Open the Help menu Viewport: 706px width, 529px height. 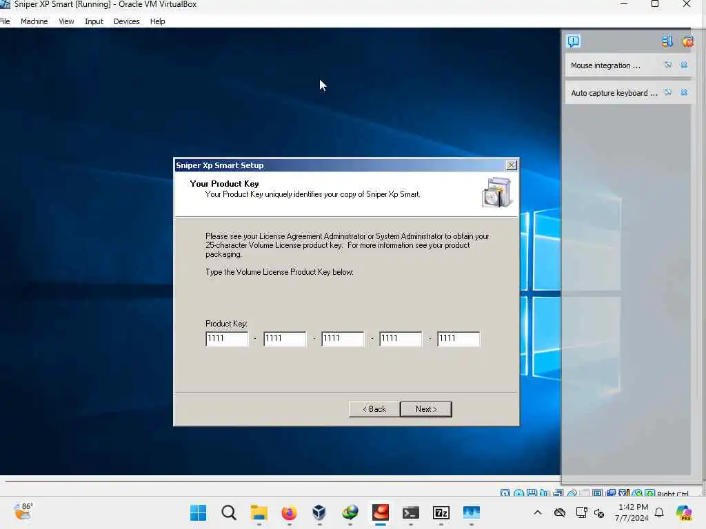tap(158, 21)
